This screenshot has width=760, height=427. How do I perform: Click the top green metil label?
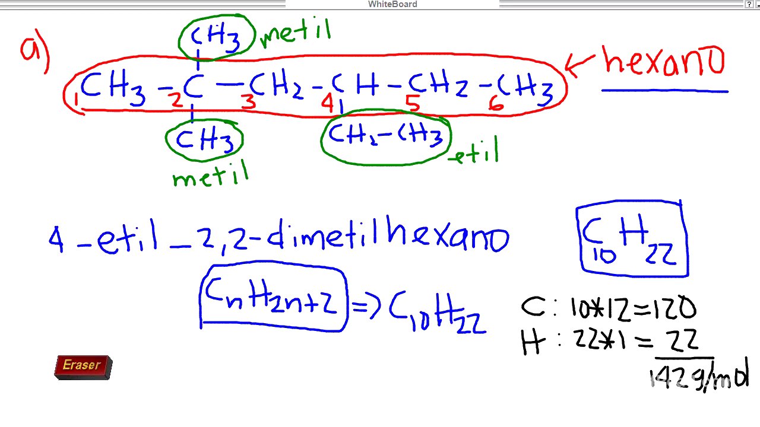[x=295, y=34]
